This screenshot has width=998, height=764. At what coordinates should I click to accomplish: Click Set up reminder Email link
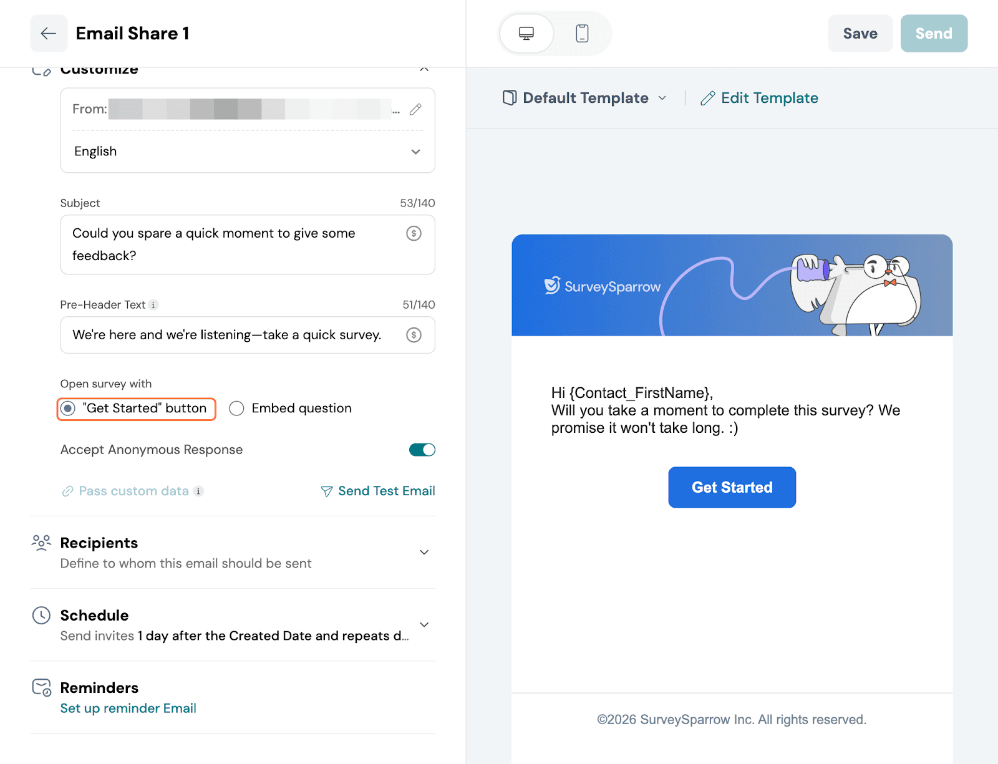click(x=128, y=708)
